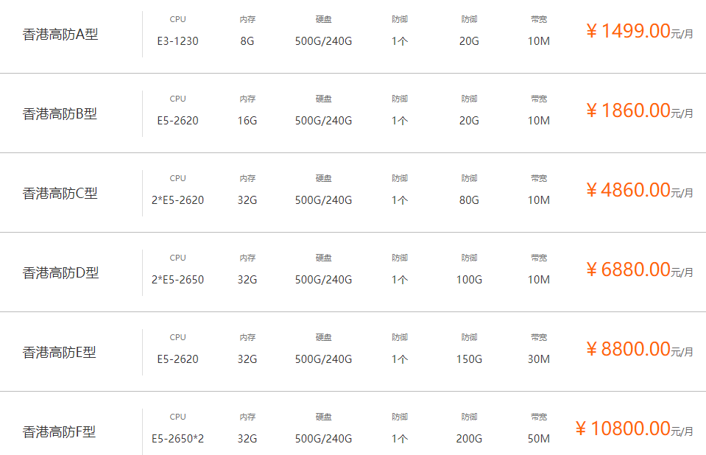Open the 香港高防E型 plan
This screenshot has width=706, height=455.
tap(59, 353)
